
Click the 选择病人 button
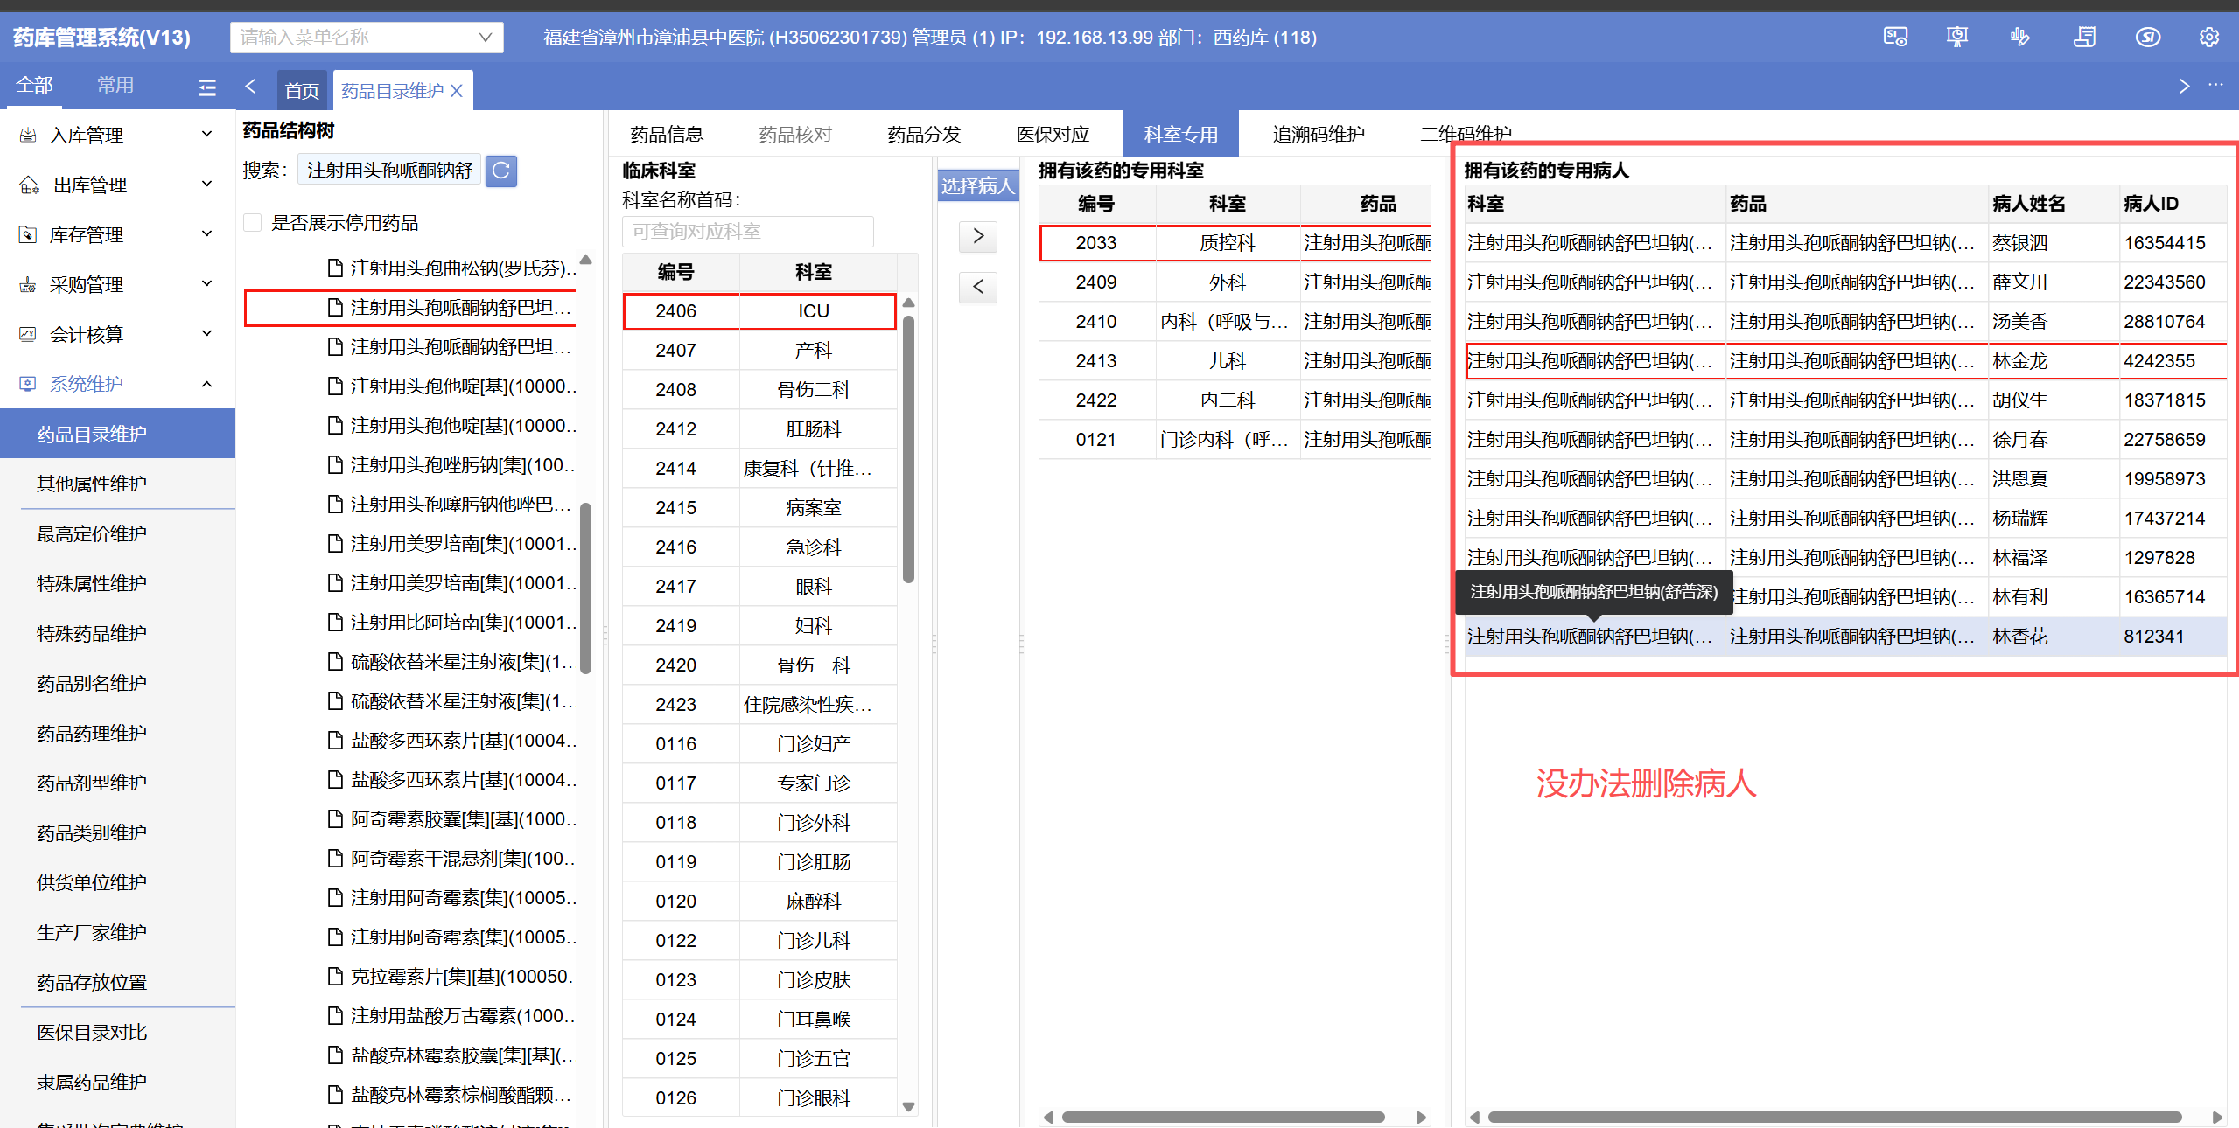tap(977, 185)
